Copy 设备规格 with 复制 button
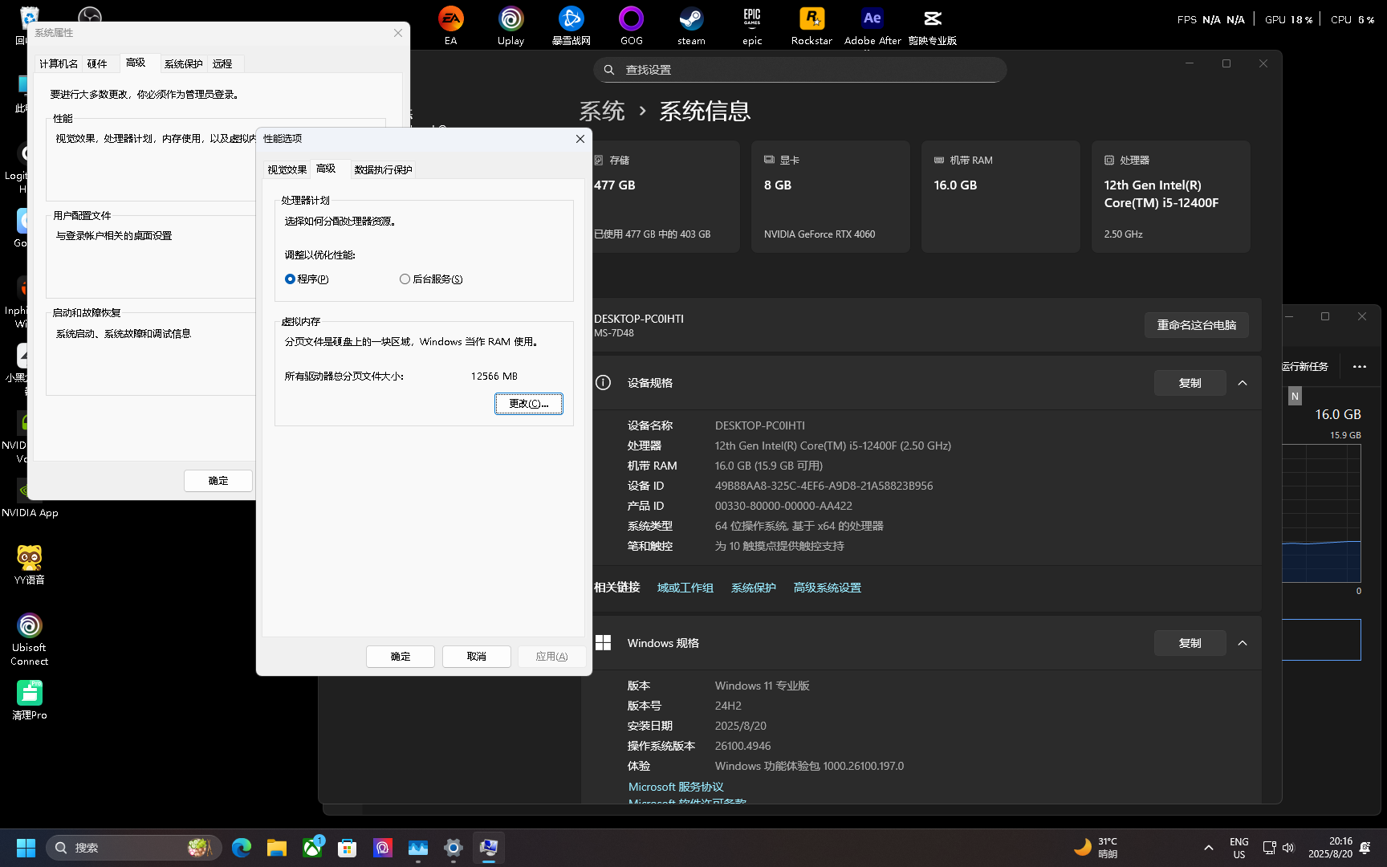Image resolution: width=1387 pixels, height=867 pixels. tap(1190, 383)
